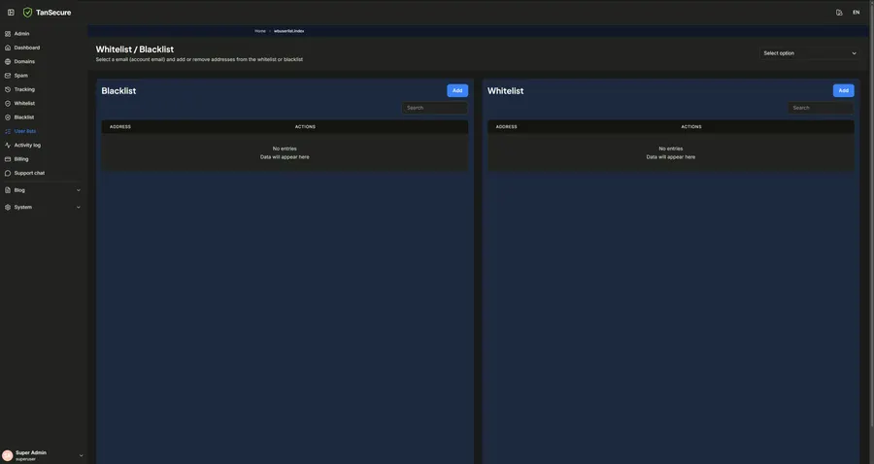The height and width of the screenshot is (464, 874).
Task: Click the Blacklist icon in sidebar
Action: click(x=8, y=117)
